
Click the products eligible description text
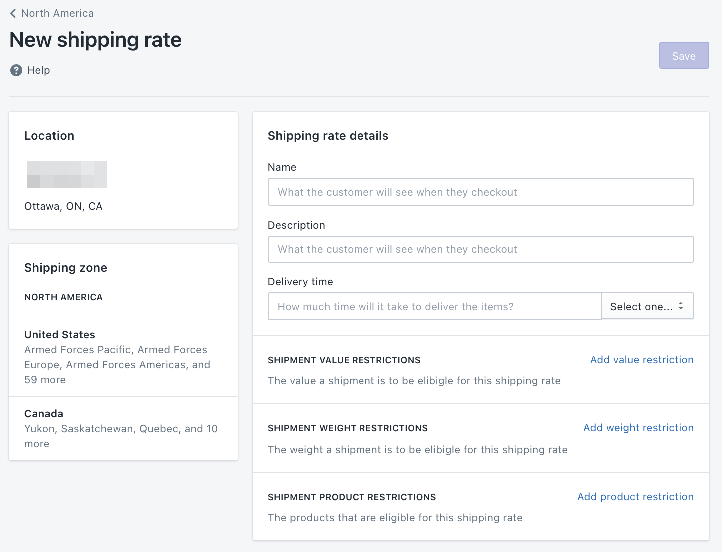pos(395,518)
